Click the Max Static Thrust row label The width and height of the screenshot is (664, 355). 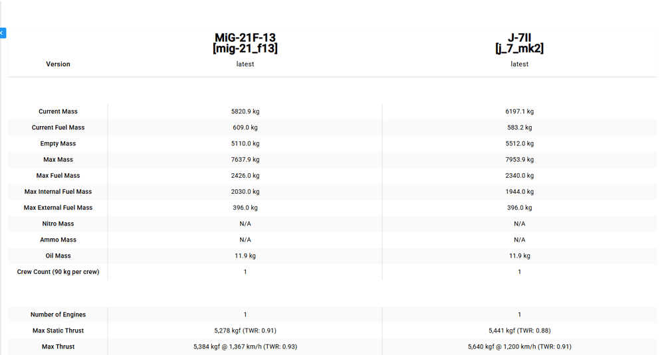click(x=58, y=330)
